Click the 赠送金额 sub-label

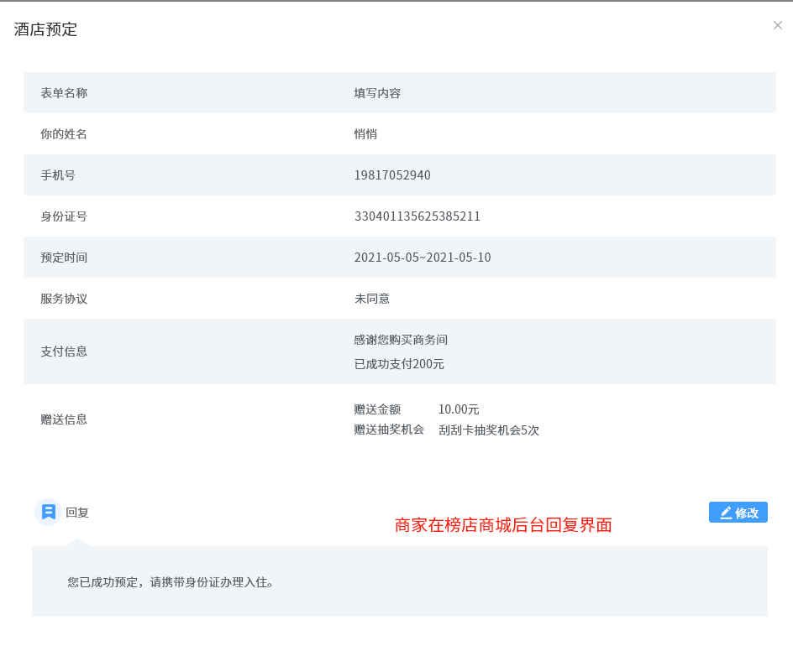point(377,409)
